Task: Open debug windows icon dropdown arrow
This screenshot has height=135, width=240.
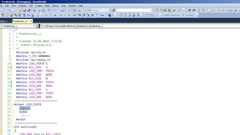Action: click(x=112, y=15)
